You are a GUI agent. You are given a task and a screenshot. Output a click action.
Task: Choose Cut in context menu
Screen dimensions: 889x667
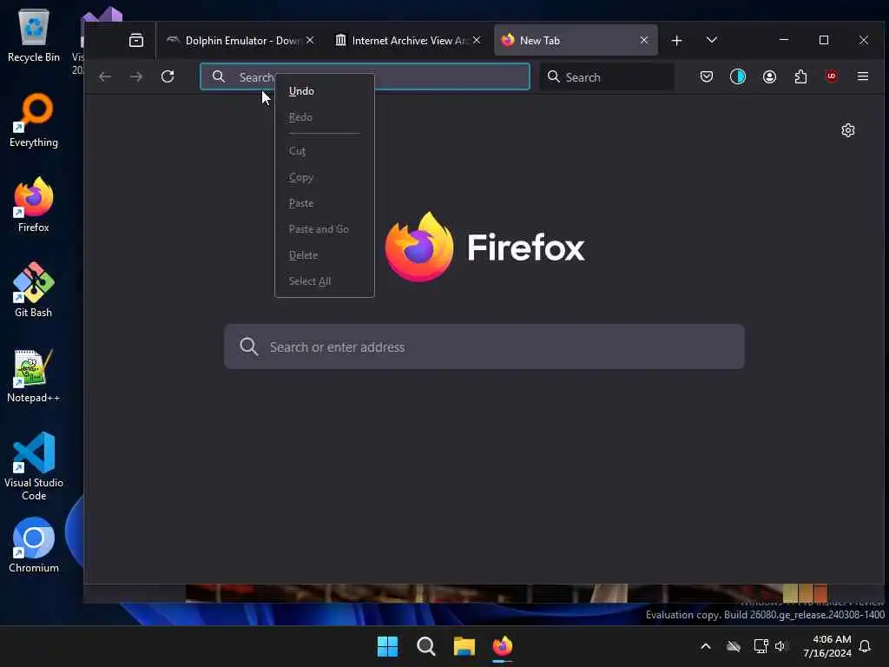tap(325, 151)
